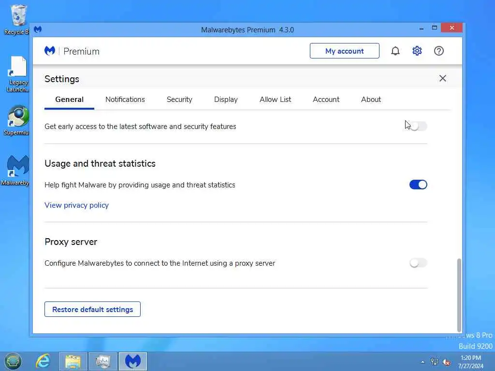Switch to the Notifications tab
This screenshot has width=495, height=371.
125,100
